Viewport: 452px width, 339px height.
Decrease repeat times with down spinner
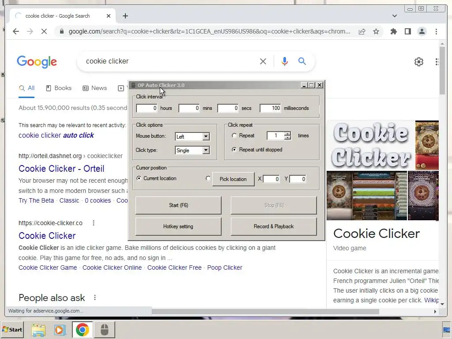coord(287,138)
